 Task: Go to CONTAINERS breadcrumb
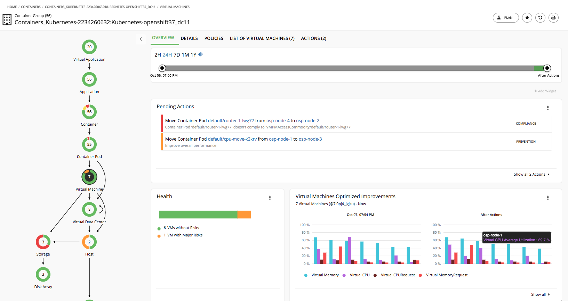click(x=31, y=7)
